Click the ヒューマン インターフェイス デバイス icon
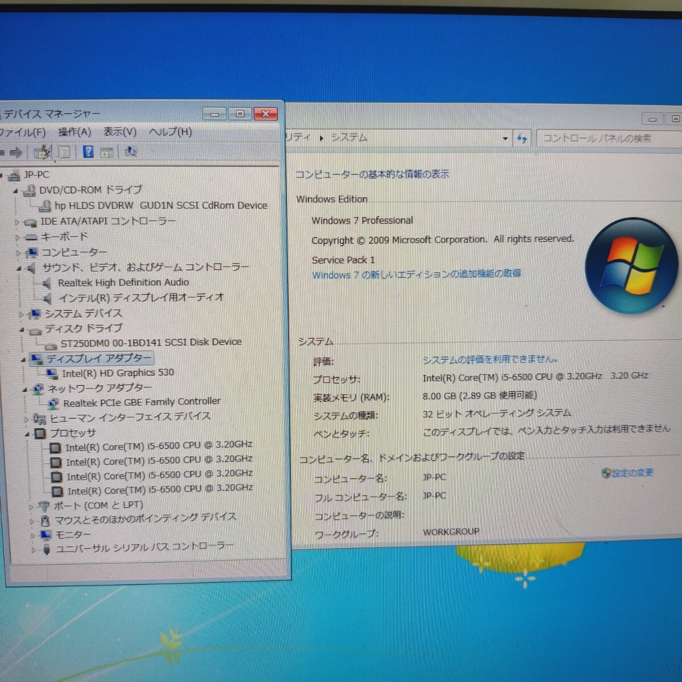Screen dimensions: 682x682 click(x=40, y=419)
